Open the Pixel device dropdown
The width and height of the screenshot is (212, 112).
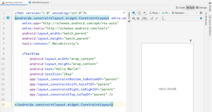(154, 13)
